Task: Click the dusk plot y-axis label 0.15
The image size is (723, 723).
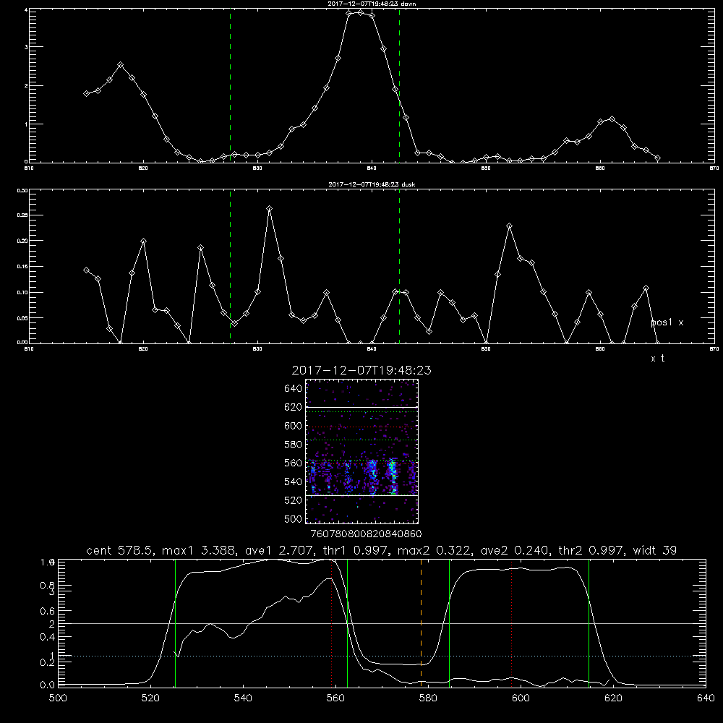Action: point(22,267)
